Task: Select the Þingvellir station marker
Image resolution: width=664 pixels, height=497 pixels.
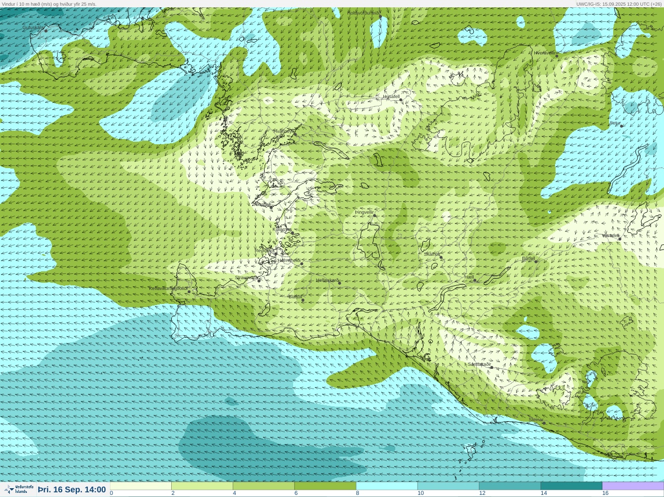Action: click(375, 216)
